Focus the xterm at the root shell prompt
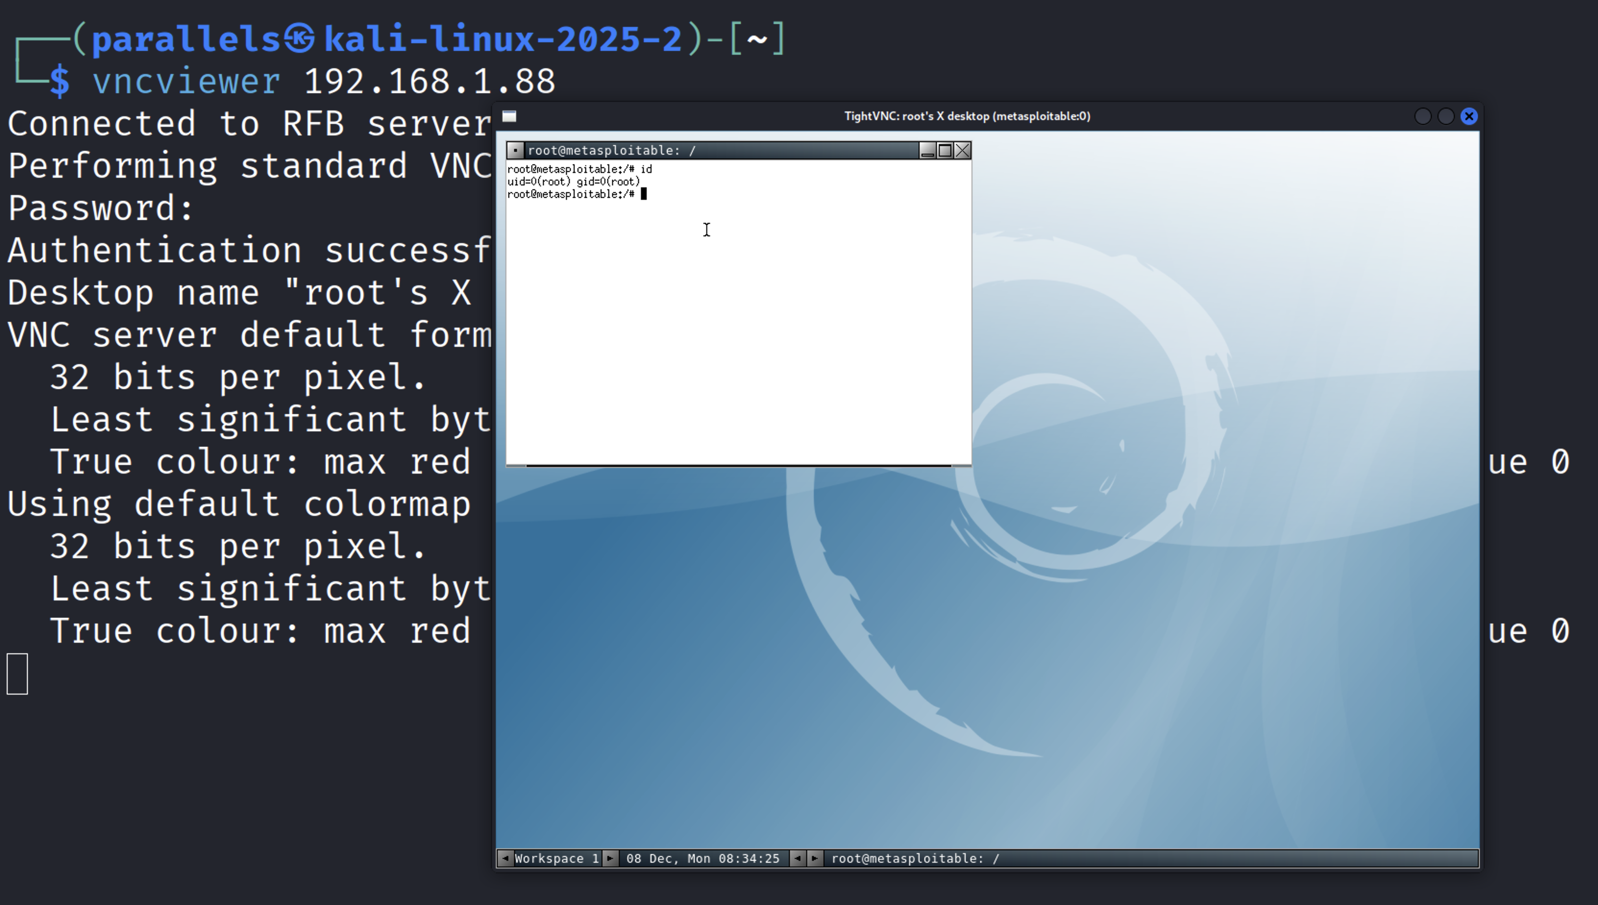 pyautogui.click(x=644, y=195)
